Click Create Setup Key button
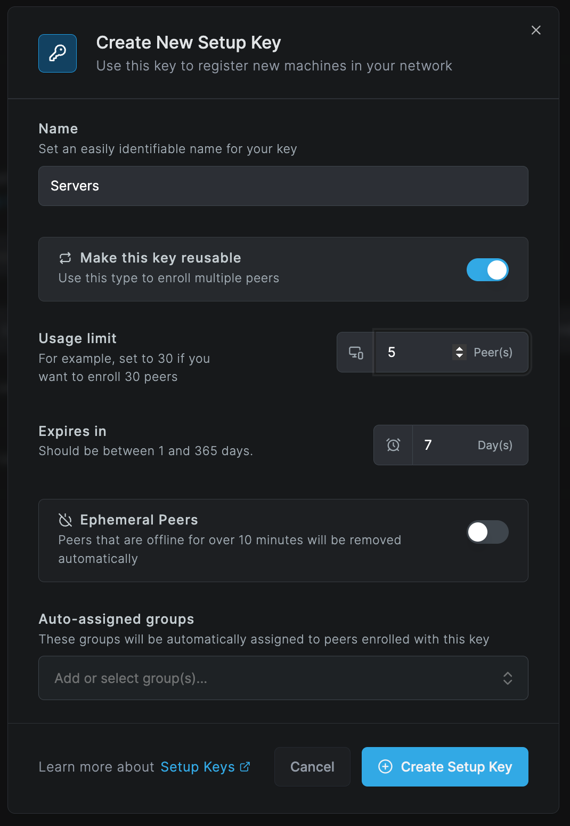570x826 pixels. point(445,767)
